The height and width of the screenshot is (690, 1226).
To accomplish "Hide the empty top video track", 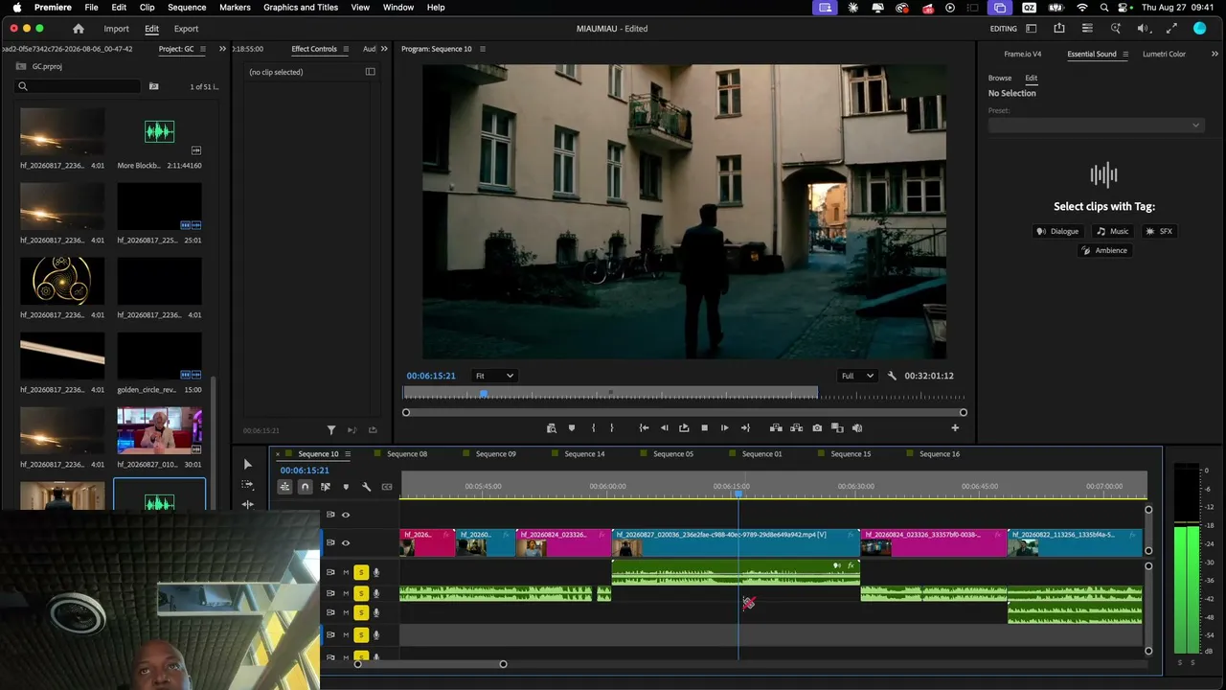I will 346,515.
